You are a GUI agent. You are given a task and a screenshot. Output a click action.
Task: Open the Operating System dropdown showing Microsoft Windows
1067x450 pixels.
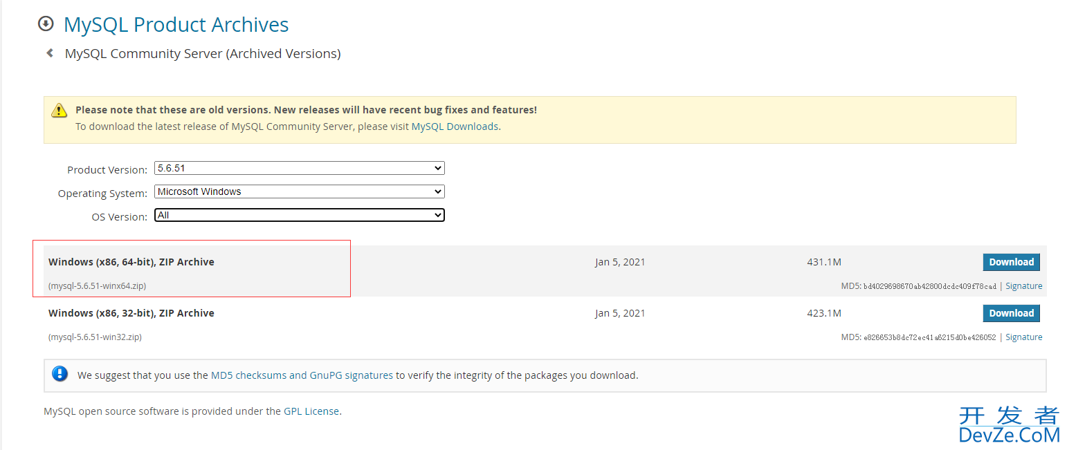(300, 191)
